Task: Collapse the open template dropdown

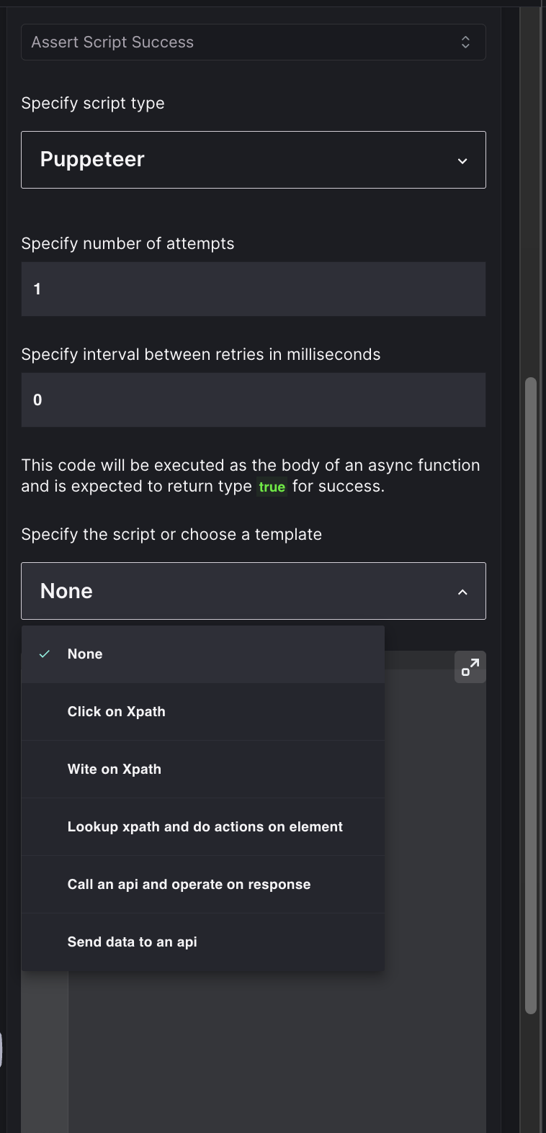Action: coord(254,591)
